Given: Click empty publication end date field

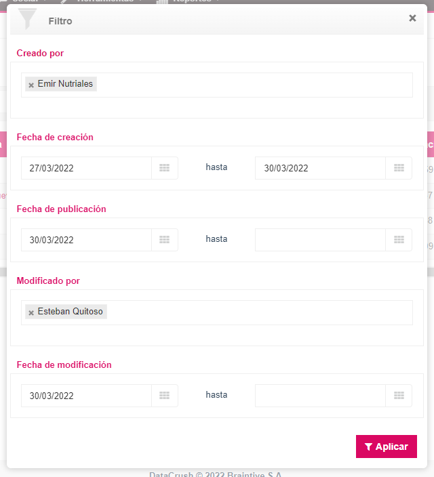Looking at the screenshot, I should [320, 240].
